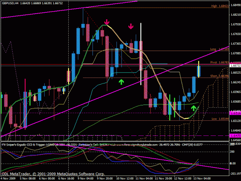Click the 1.64840 price axis value
This screenshot has height=181, width=241.
point(236,130)
